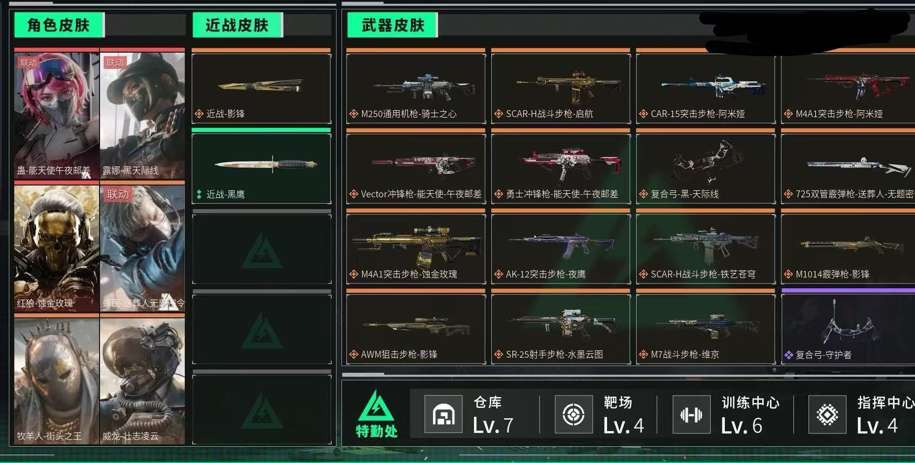This screenshot has width=915, height=463.
Task: Open the 仓库 warehouse icon
Action: pyautogui.click(x=443, y=414)
